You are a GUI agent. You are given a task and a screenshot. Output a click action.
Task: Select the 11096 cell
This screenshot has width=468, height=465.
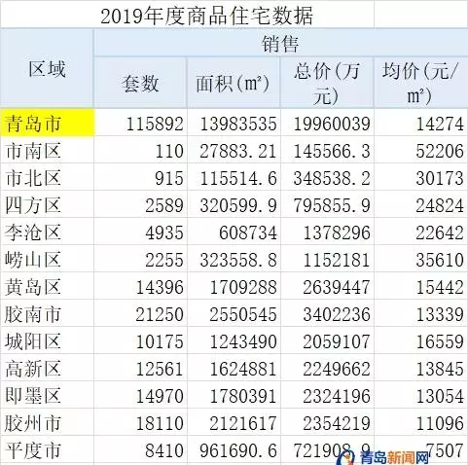pyautogui.click(x=421, y=422)
